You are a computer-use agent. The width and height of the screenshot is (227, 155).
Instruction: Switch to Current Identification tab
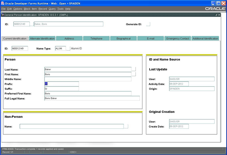point(15,39)
